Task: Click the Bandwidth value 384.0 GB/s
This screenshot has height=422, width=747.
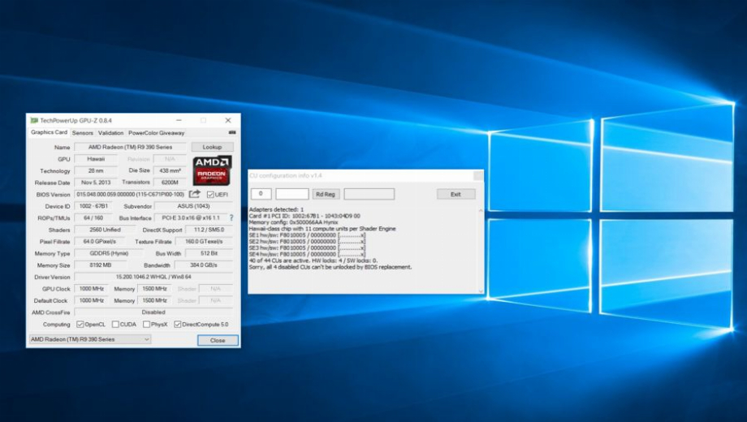Action: [204, 265]
